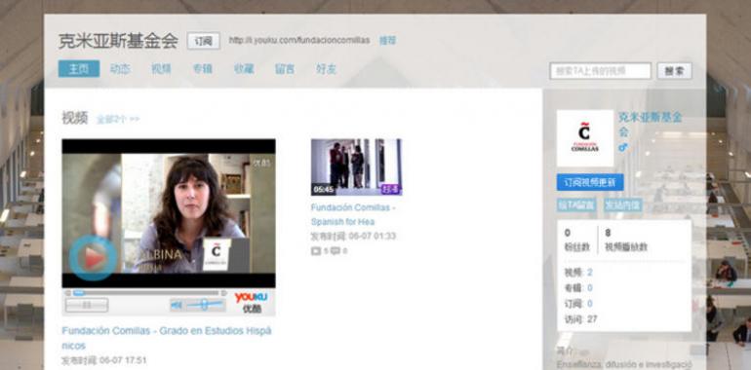Select the 主页 tab
The image size is (751, 370).
point(79,69)
